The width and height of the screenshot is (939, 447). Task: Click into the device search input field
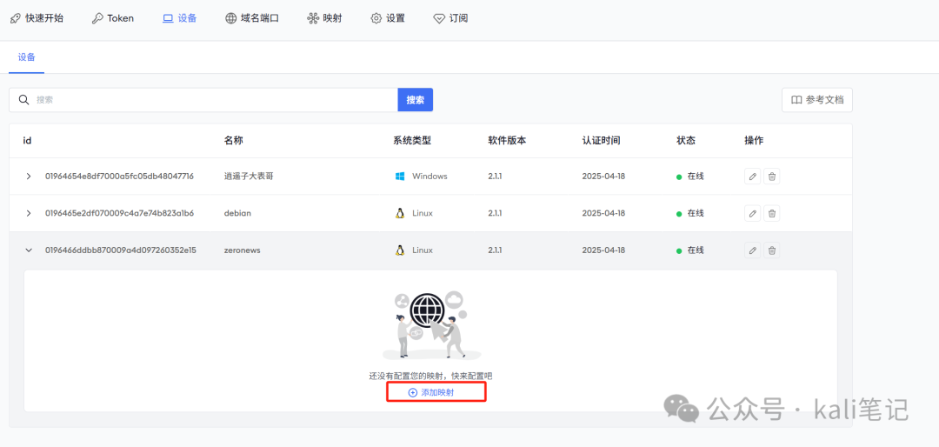pyautogui.click(x=213, y=100)
